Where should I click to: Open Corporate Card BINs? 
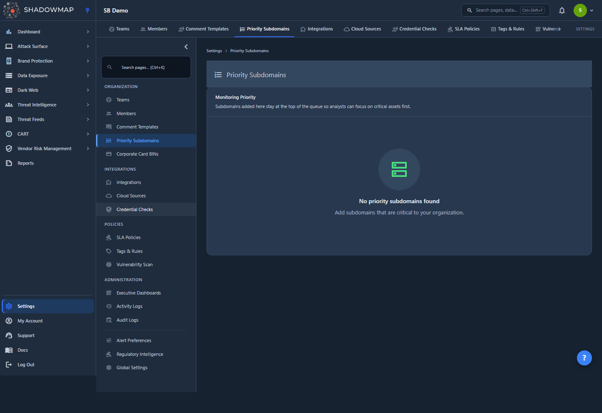coord(146,154)
